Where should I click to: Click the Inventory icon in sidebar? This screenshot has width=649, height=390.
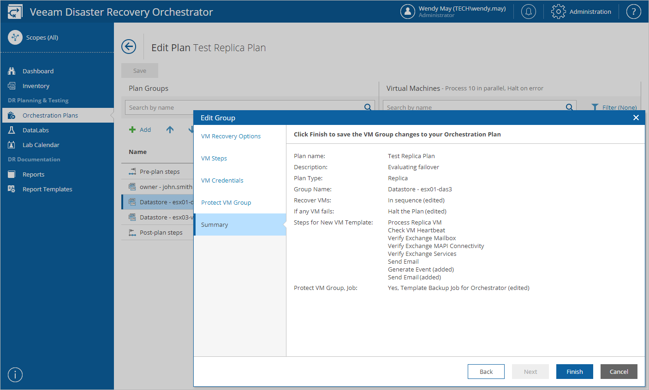(12, 86)
